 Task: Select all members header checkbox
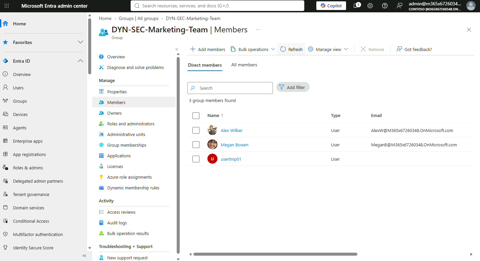[x=196, y=116]
